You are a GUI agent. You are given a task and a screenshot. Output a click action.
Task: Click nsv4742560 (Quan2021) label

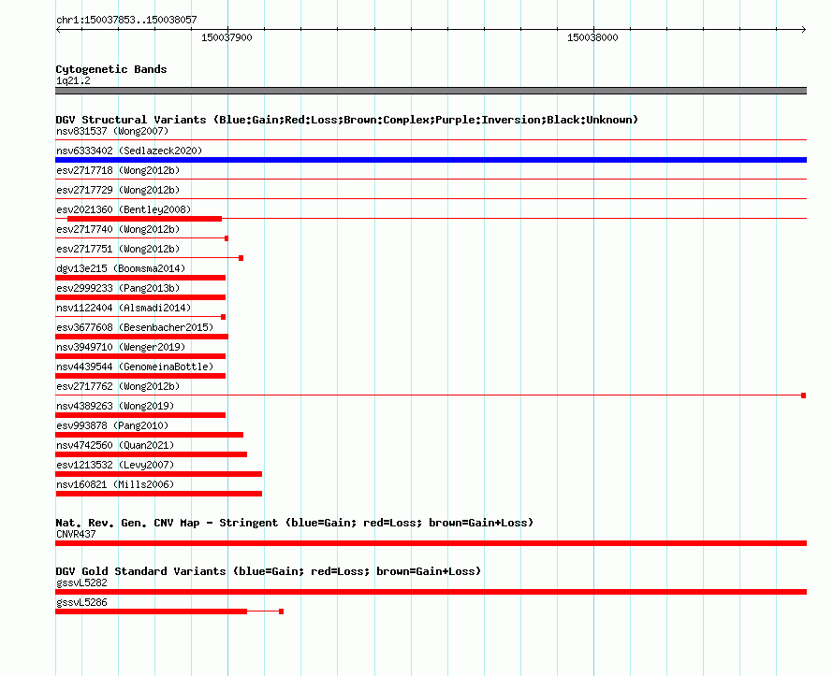(x=115, y=445)
